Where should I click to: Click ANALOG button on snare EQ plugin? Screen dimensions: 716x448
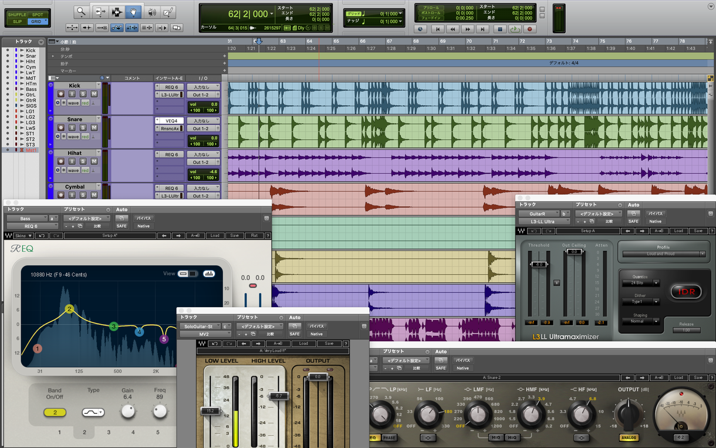pyautogui.click(x=629, y=437)
